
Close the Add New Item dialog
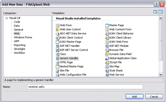click(162, 4)
